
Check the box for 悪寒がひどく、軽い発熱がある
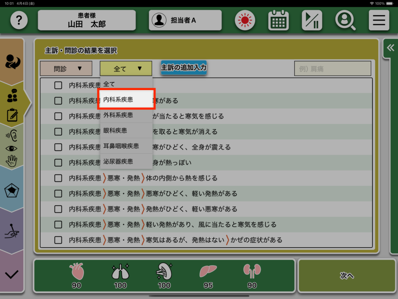(x=58, y=193)
